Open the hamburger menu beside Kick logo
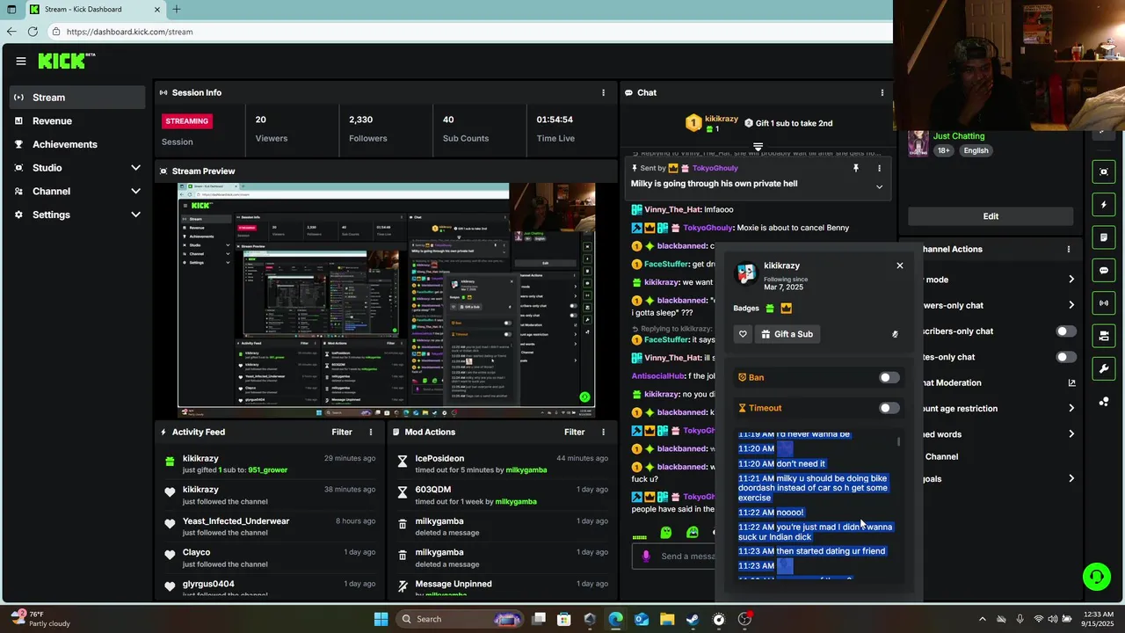The image size is (1125, 633). pos(21,61)
